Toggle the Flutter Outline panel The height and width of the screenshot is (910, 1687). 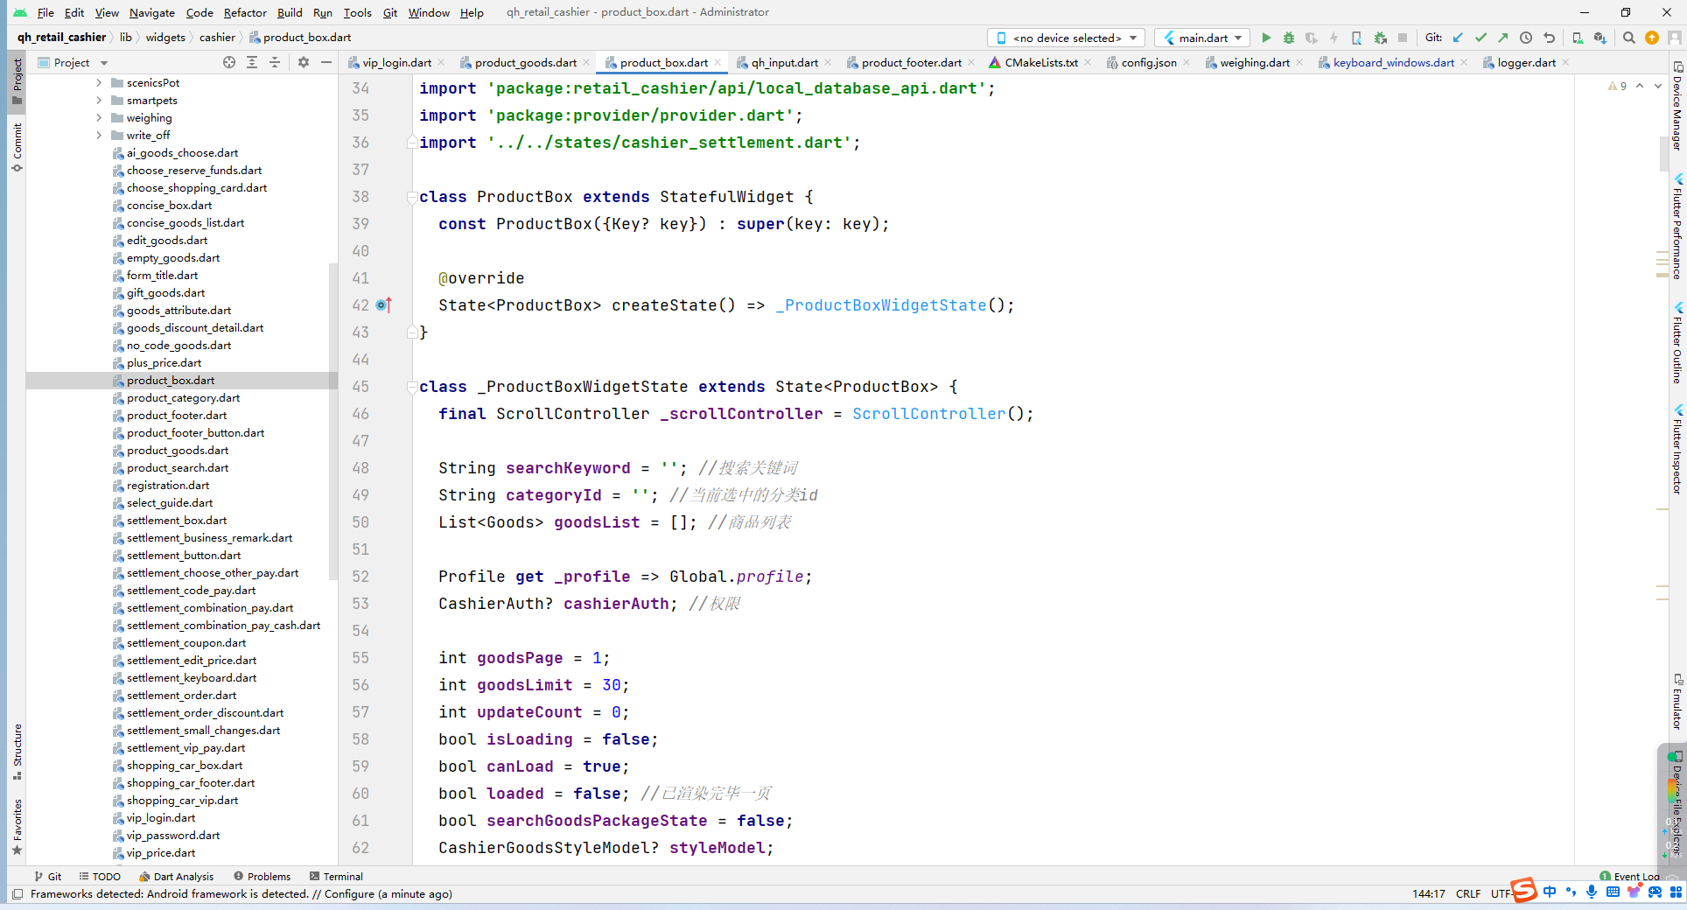click(x=1677, y=342)
